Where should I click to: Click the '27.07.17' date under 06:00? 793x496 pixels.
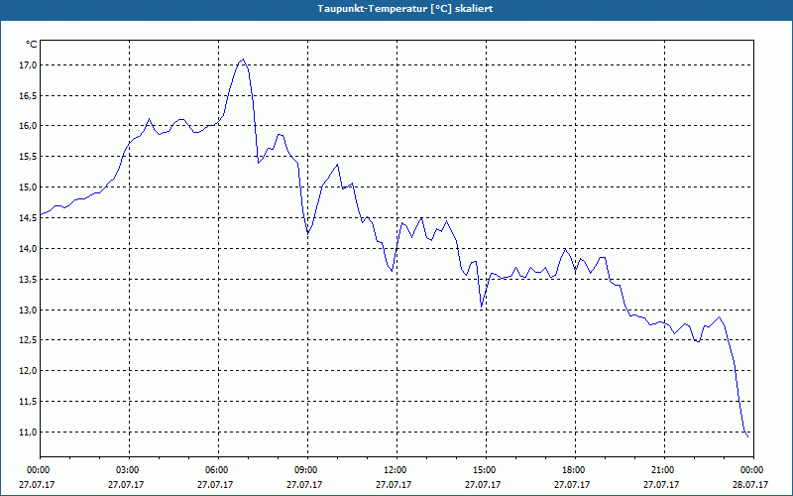click(215, 484)
